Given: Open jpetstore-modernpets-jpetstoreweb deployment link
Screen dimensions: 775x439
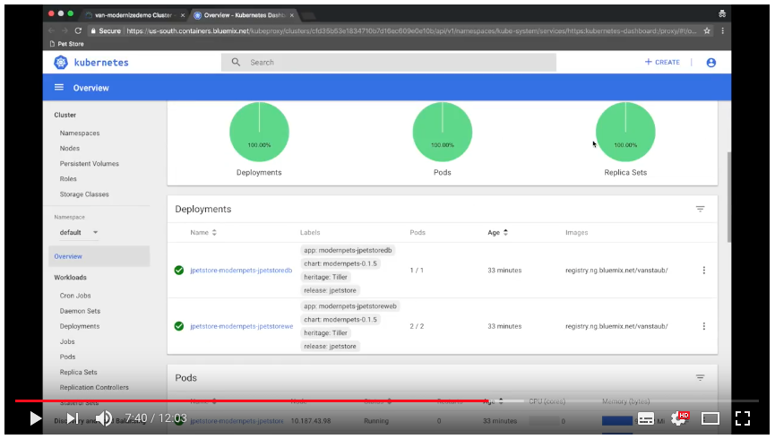Looking at the screenshot, I should [x=242, y=326].
